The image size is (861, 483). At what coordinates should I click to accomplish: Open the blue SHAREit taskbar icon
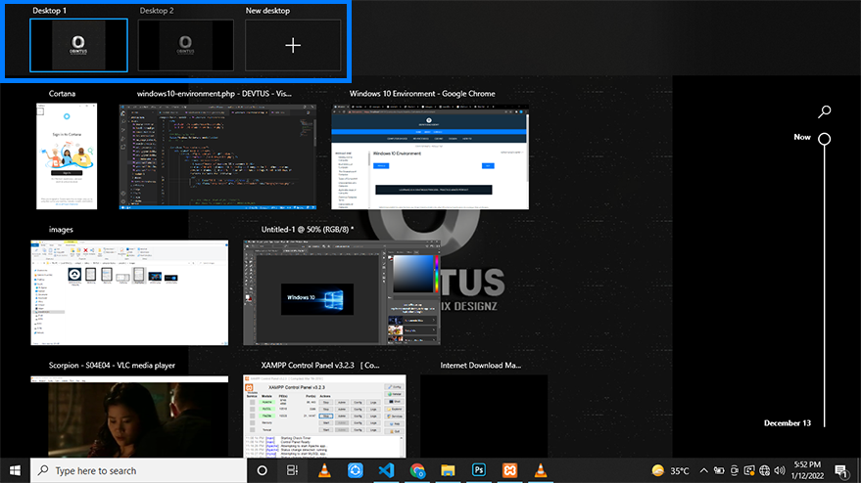click(356, 470)
